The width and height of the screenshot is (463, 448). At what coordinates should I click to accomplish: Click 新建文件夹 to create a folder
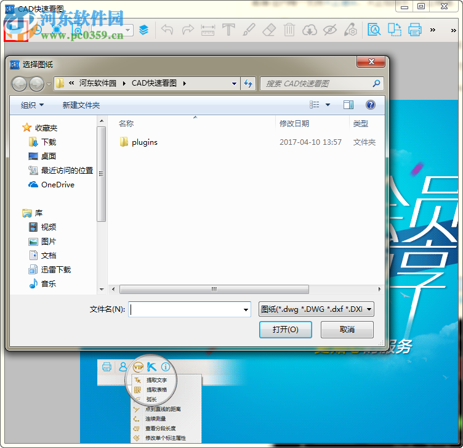click(81, 105)
